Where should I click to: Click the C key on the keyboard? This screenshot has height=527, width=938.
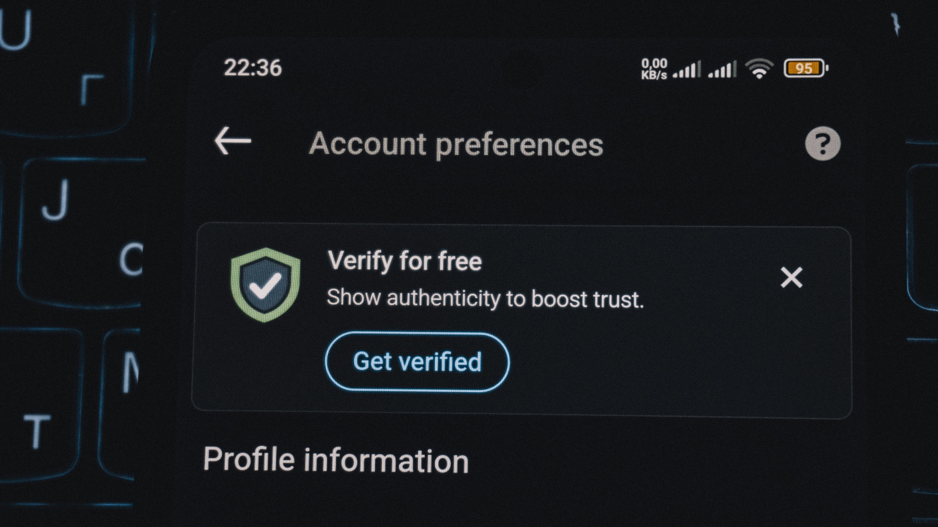(131, 259)
